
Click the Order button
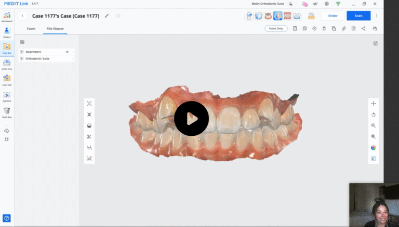click(x=332, y=16)
